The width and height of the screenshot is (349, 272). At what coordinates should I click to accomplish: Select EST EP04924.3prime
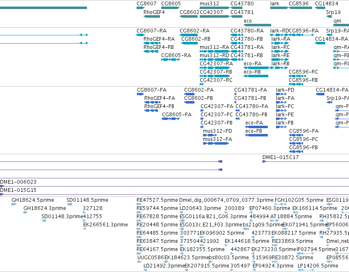[x=273, y=266]
